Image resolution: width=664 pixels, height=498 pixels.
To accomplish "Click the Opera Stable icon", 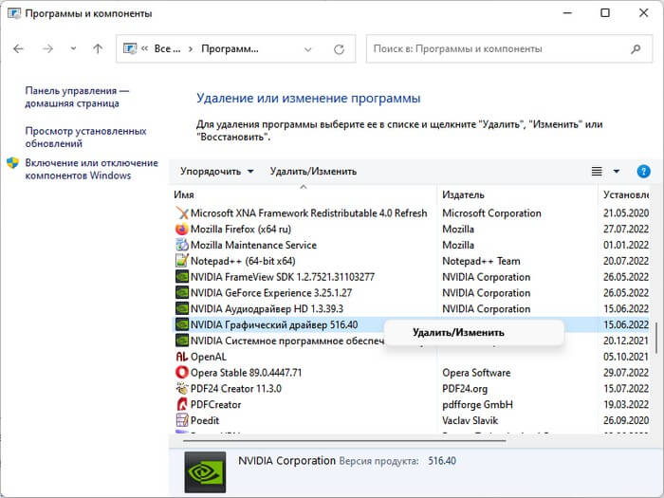I will click(x=182, y=373).
